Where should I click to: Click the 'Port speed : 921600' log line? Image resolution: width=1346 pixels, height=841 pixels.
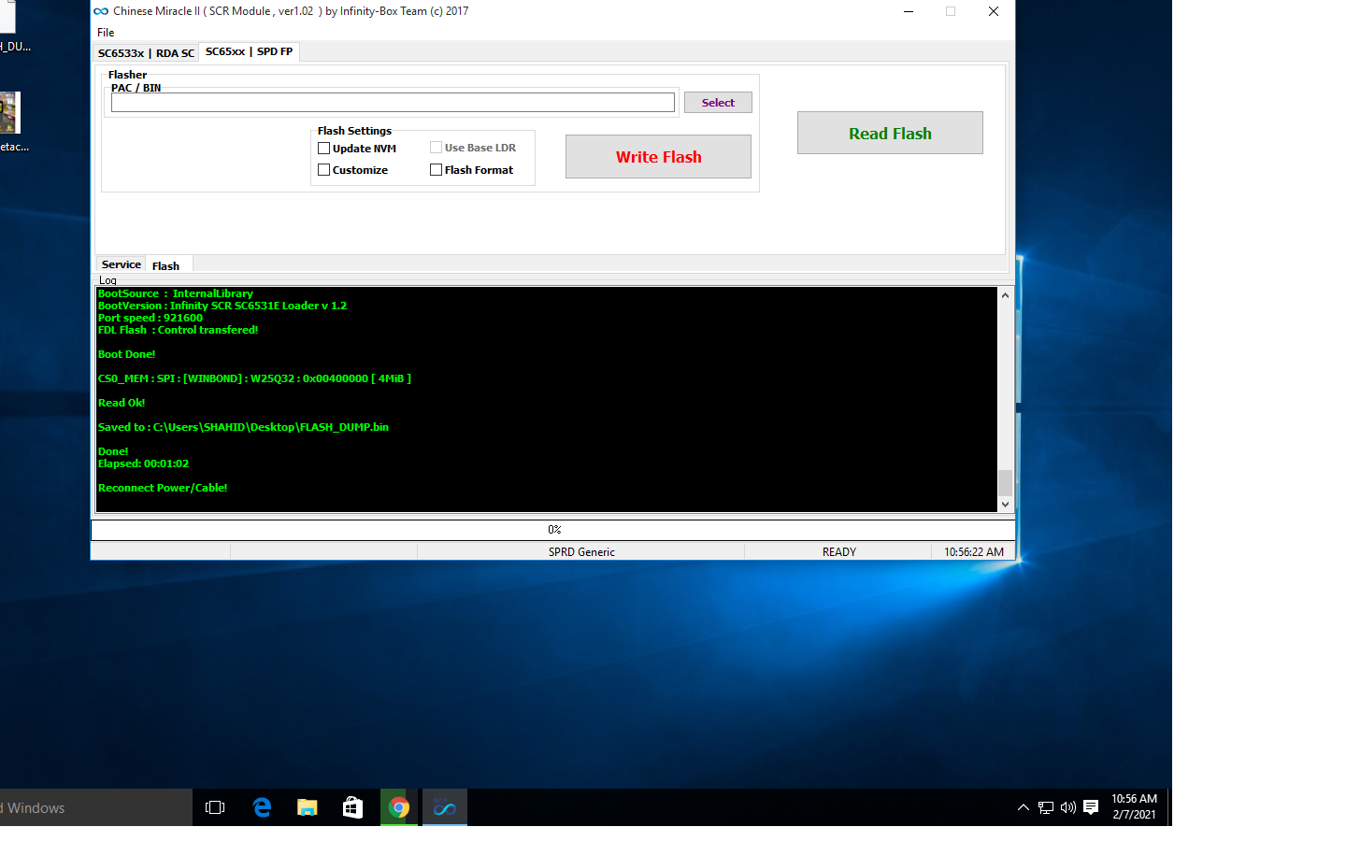point(150,318)
